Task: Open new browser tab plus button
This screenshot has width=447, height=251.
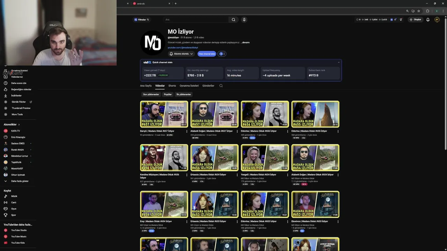Action: 176,3
